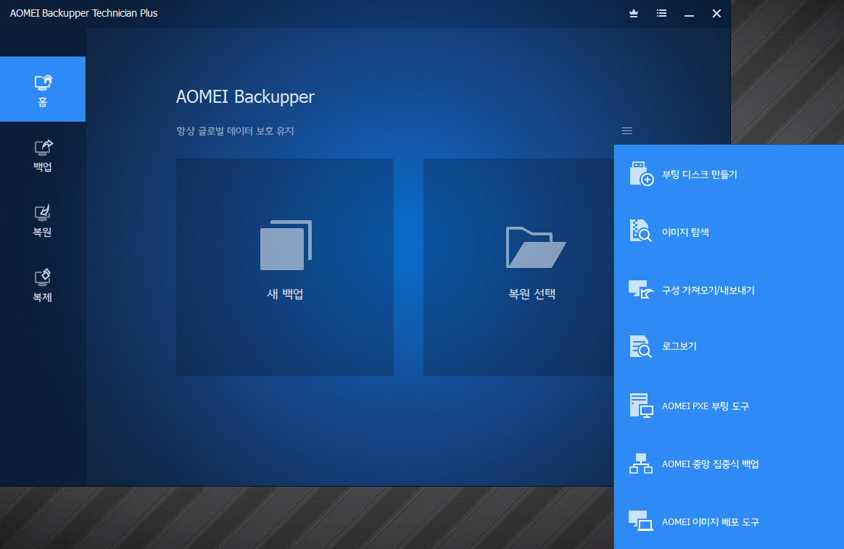Click the 새 백업 label text
The width and height of the screenshot is (844, 549).
[285, 293]
